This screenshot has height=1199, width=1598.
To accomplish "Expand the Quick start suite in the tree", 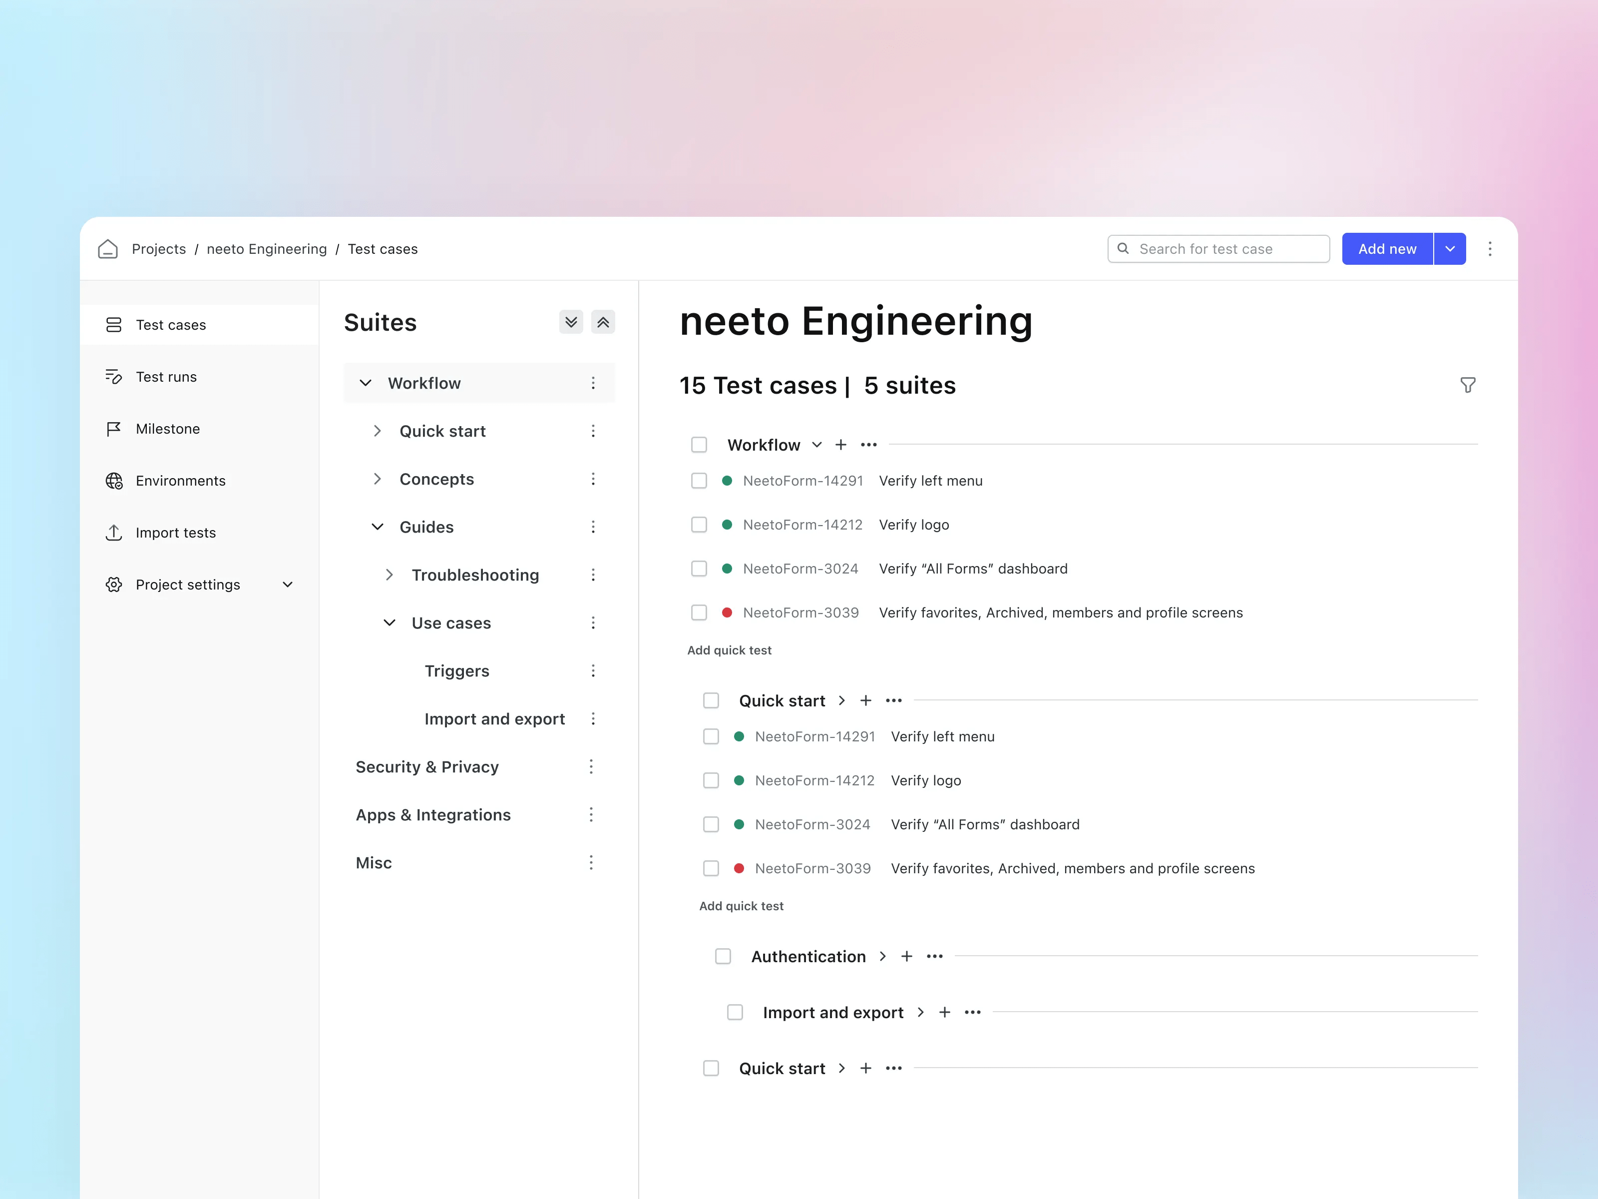I will coord(377,431).
